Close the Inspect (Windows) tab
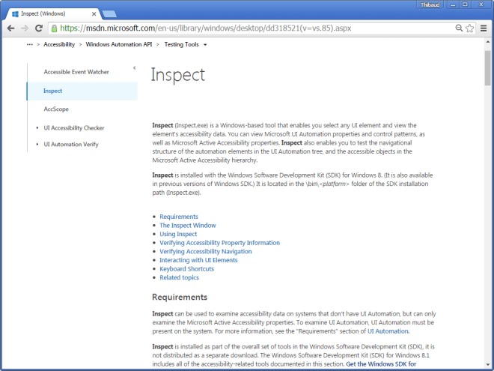The image size is (494, 371). (x=94, y=13)
